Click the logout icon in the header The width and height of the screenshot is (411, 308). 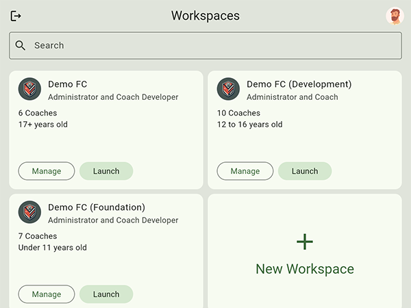point(16,16)
